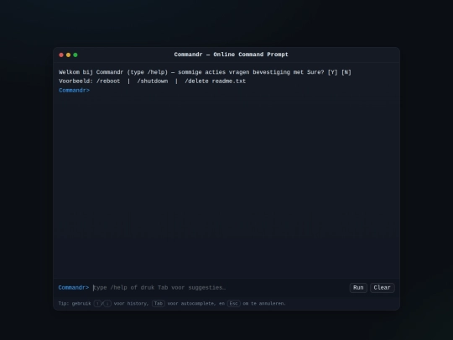The width and height of the screenshot is (453, 340).
Task: Click the example line with /reboot
Action: coord(152,81)
